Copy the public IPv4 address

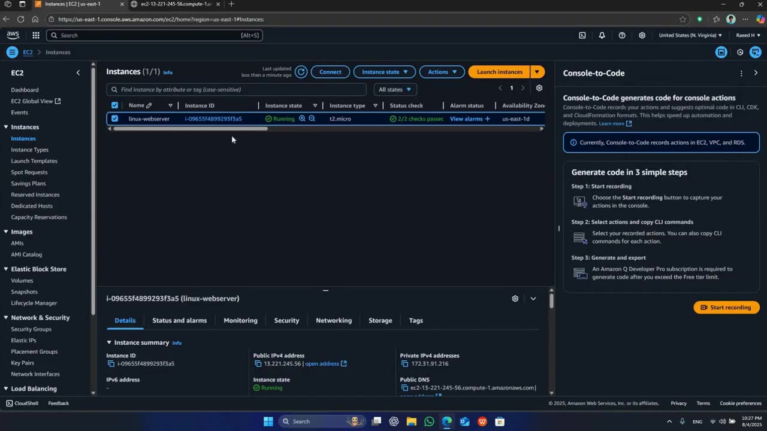(x=258, y=364)
